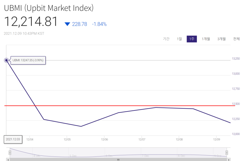Viewport: 242px width, 161px height.
Task: Click the 228.78 change amount
Action: [x=80, y=24]
